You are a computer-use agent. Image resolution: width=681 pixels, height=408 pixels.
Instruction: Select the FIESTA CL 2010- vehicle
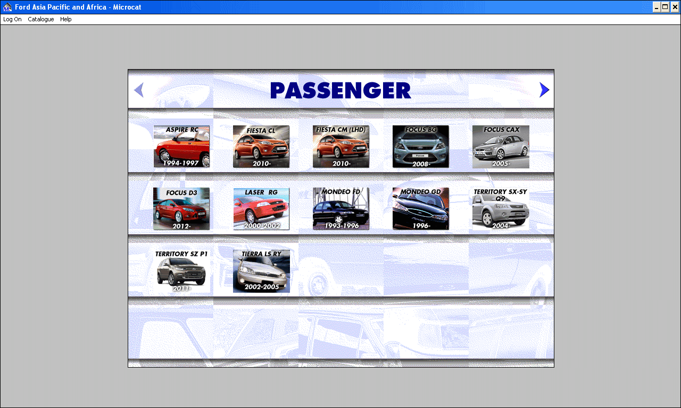(261, 147)
